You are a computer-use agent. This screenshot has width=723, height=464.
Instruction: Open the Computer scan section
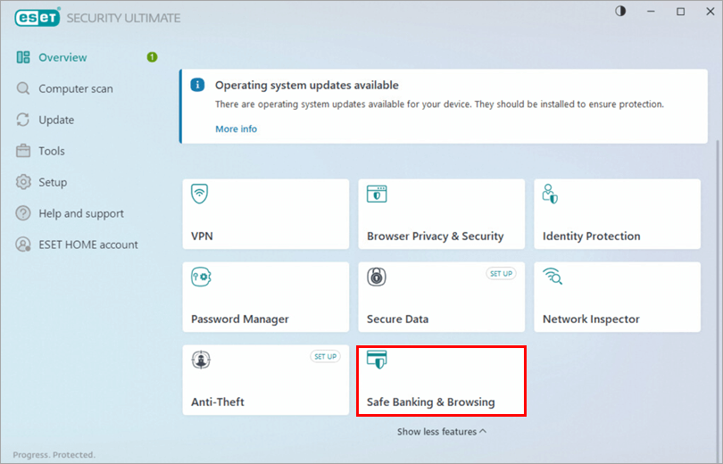pos(76,88)
